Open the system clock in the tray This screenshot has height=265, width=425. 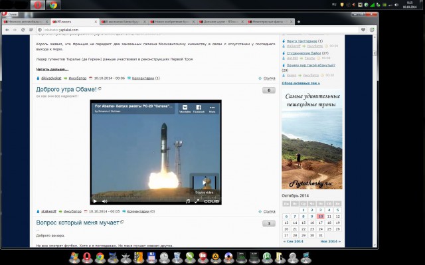[410, 5]
